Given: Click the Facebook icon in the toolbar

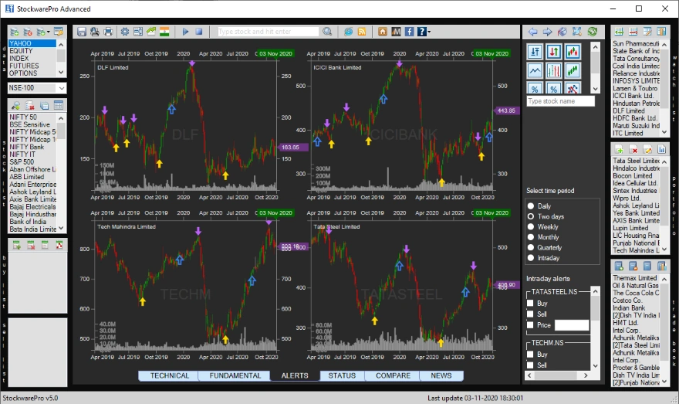Looking at the screenshot, I should tap(409, 32).
